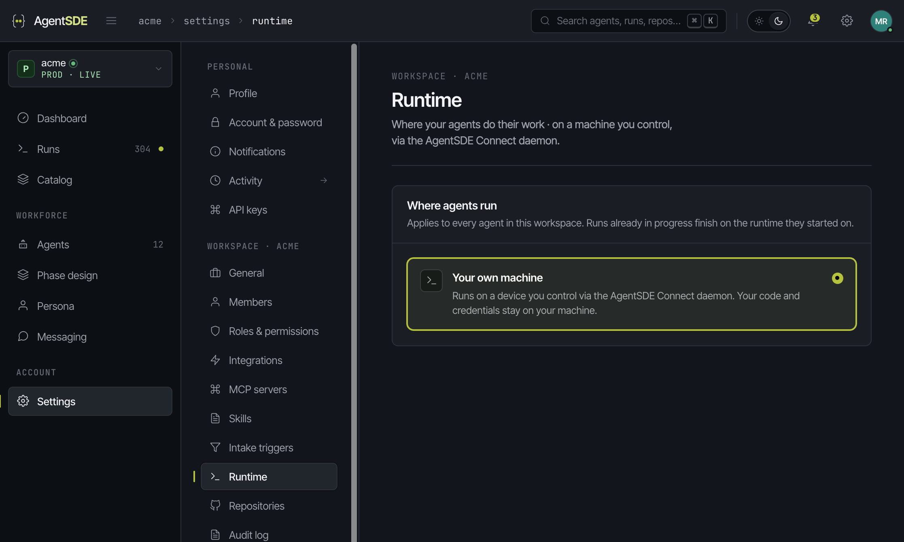Open Phase design page
This screenshot has height=542, width=904.
(90, 275)
